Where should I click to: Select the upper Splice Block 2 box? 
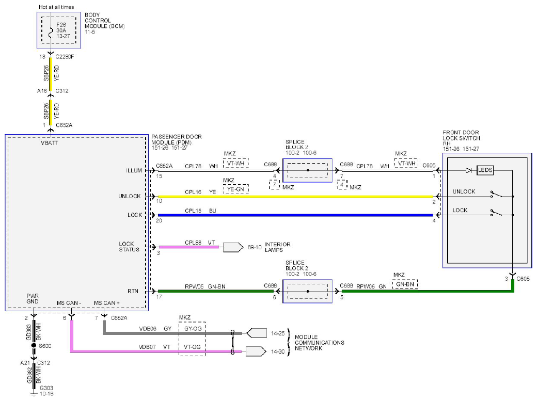[308, 170]
